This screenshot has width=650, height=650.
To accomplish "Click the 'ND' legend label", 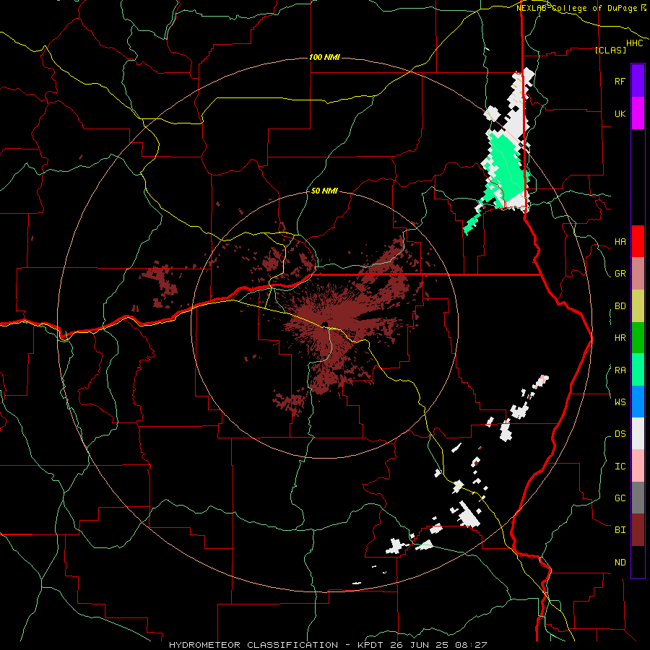I will (620, 563).
